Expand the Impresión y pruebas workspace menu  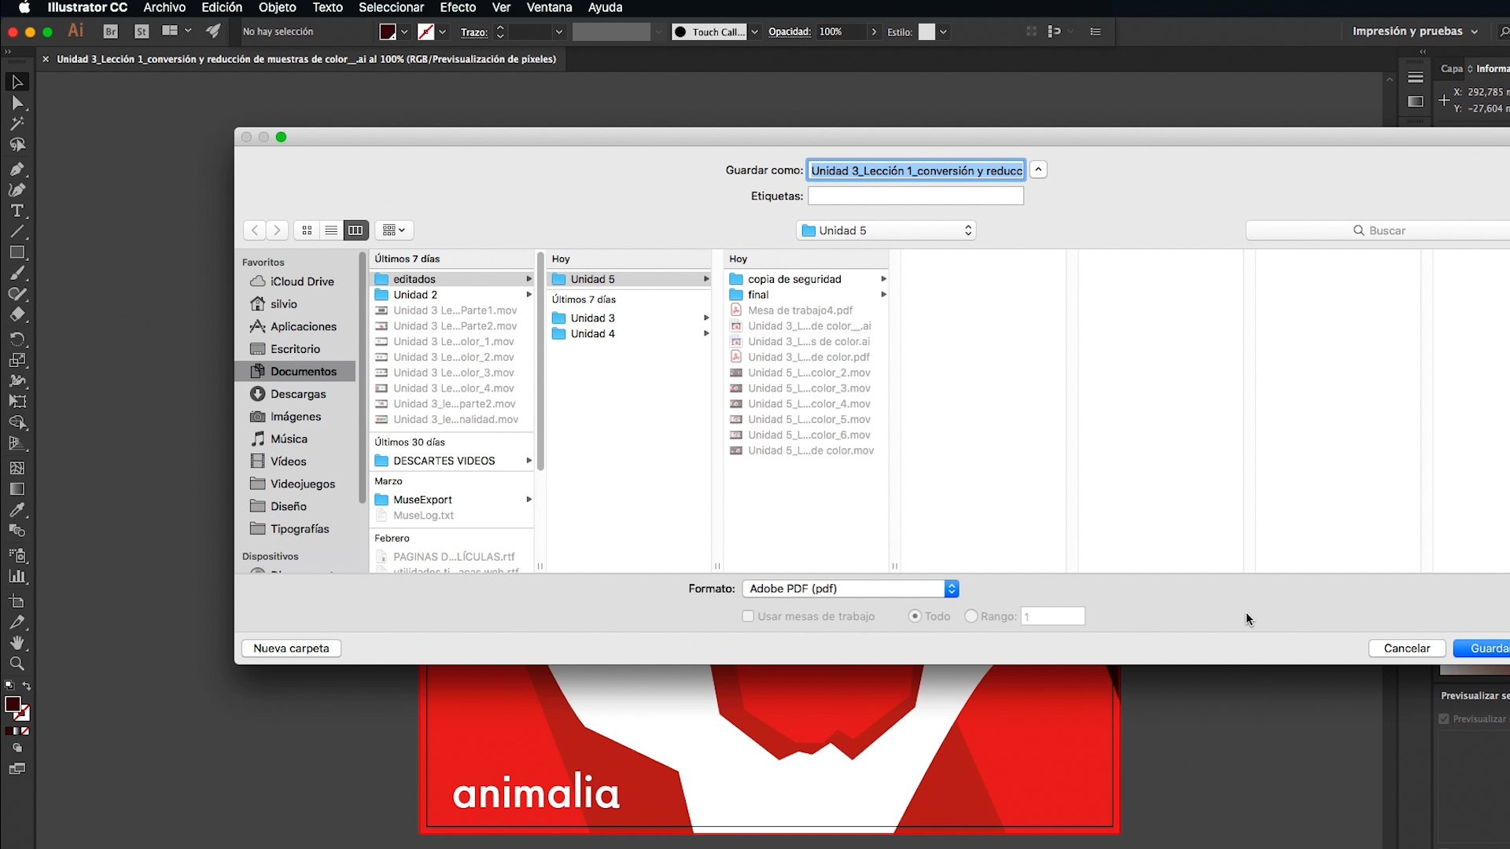click(x=1415, y=31)
